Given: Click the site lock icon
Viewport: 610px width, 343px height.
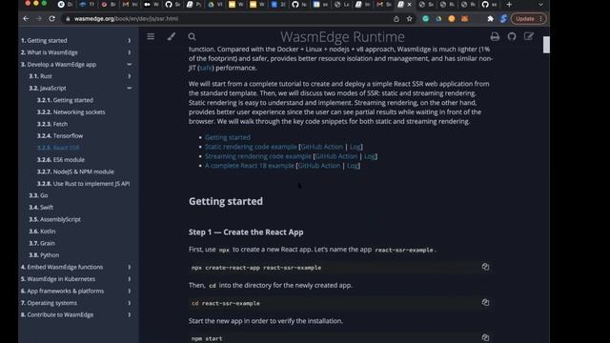Looking at the screenshot, I should [x=68, y=19].
